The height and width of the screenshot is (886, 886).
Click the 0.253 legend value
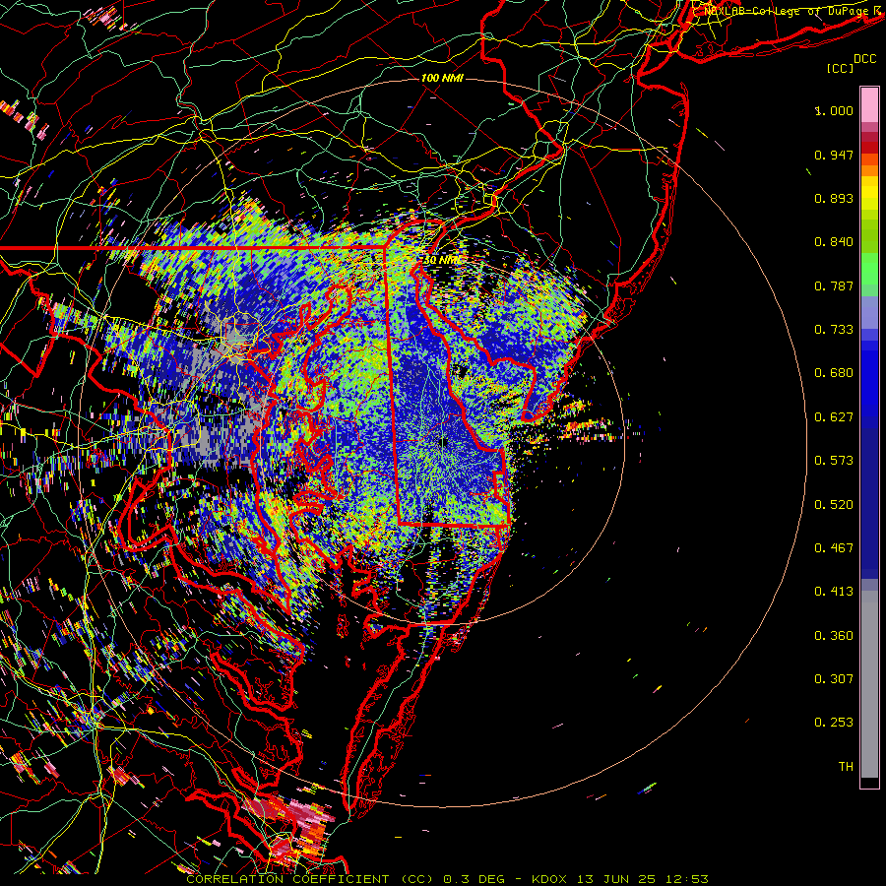(834, 723)
